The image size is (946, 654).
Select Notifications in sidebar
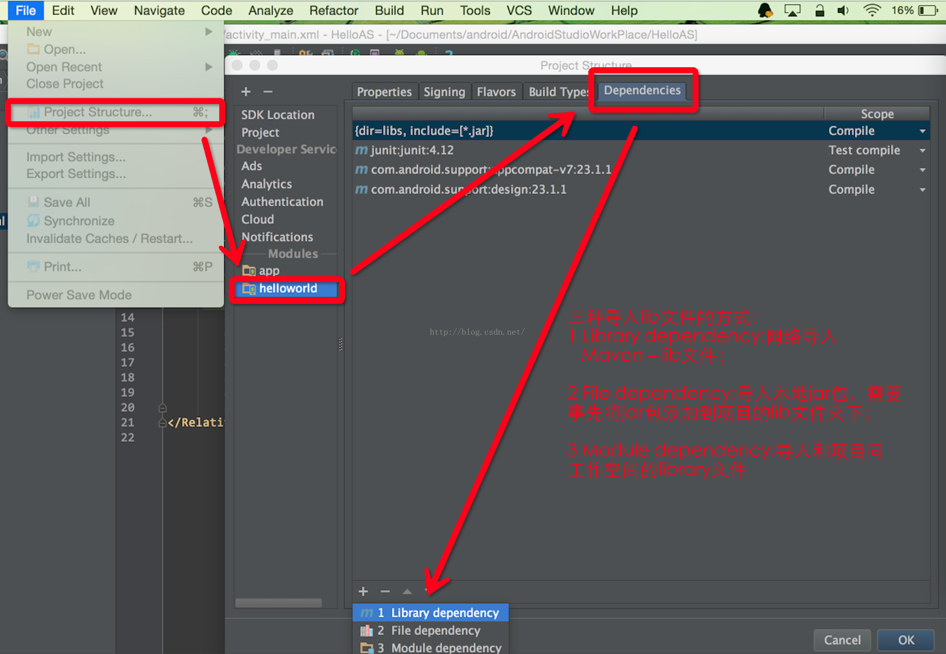[x=277, y=237]
